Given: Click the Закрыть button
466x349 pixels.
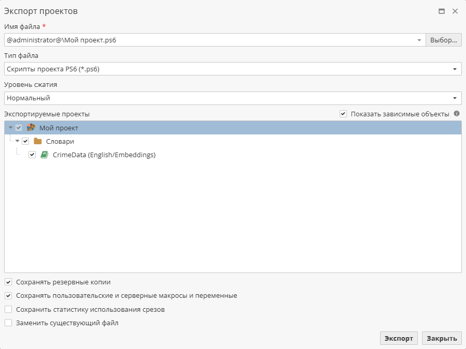Looking at the screenshot, I should (x=441, y=338).
